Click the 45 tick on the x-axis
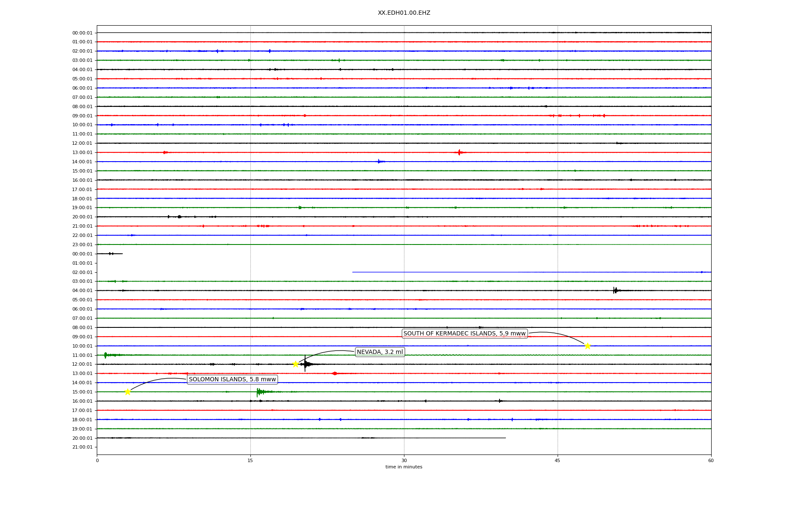The height and width of the screenshot is (505, 808). click(x=558, y=460)
